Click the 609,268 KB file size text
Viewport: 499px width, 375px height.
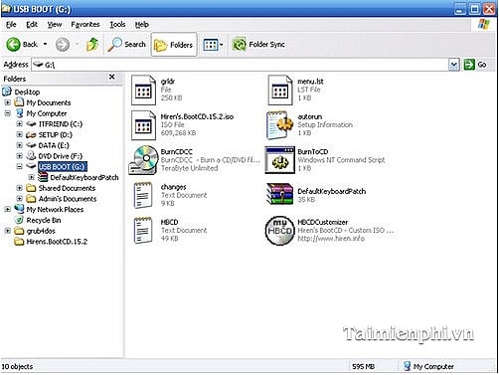[x=178, y=133]
